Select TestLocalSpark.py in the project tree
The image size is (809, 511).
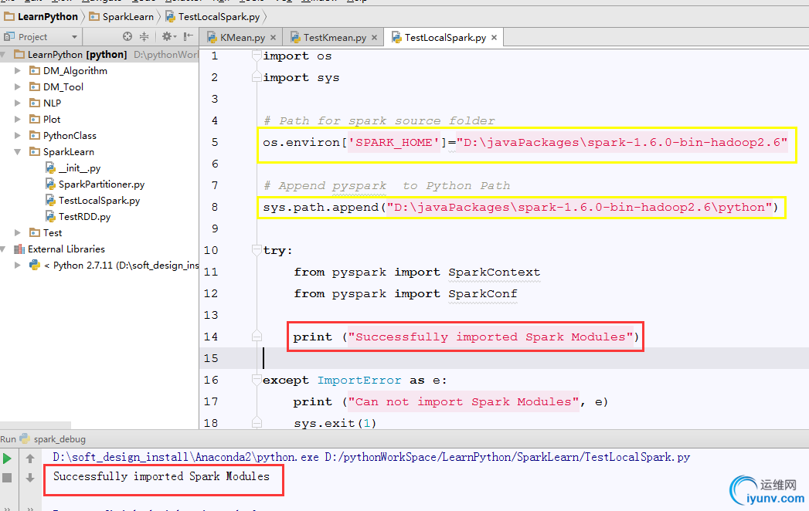pyautogui.click(x=99, y=201)
